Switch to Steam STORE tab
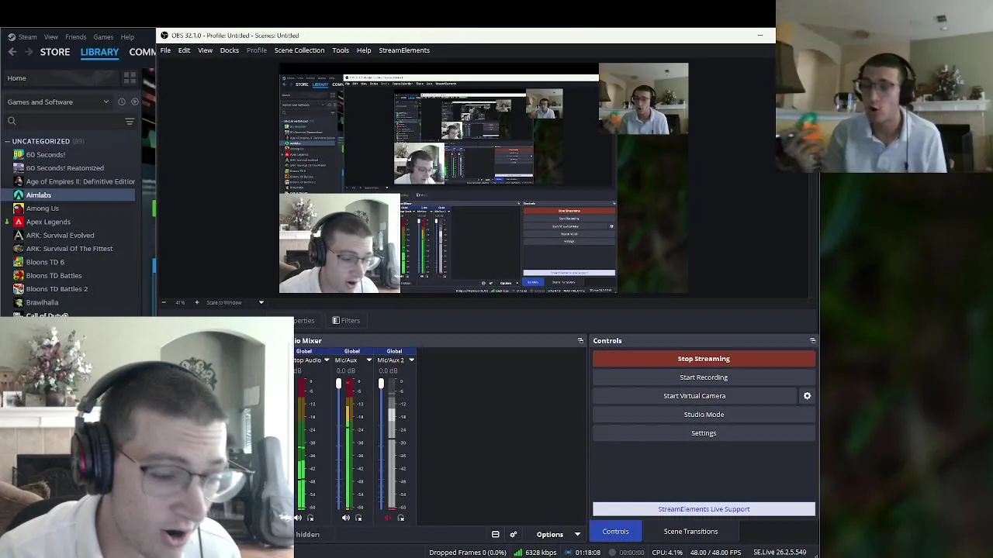The height and width of the screenshot is (558, 993). pos(55,52)
